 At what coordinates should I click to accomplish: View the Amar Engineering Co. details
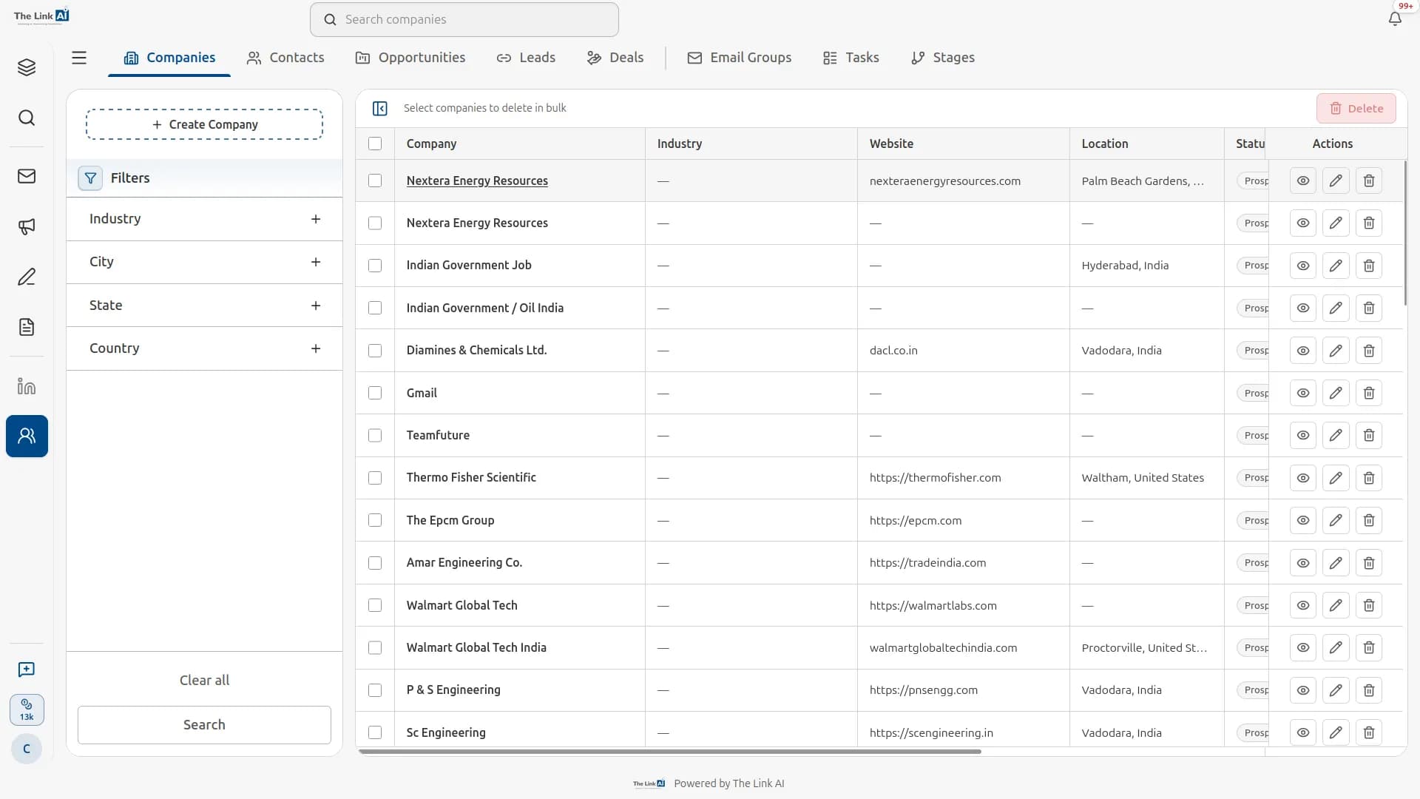[x=1303, y=563]
